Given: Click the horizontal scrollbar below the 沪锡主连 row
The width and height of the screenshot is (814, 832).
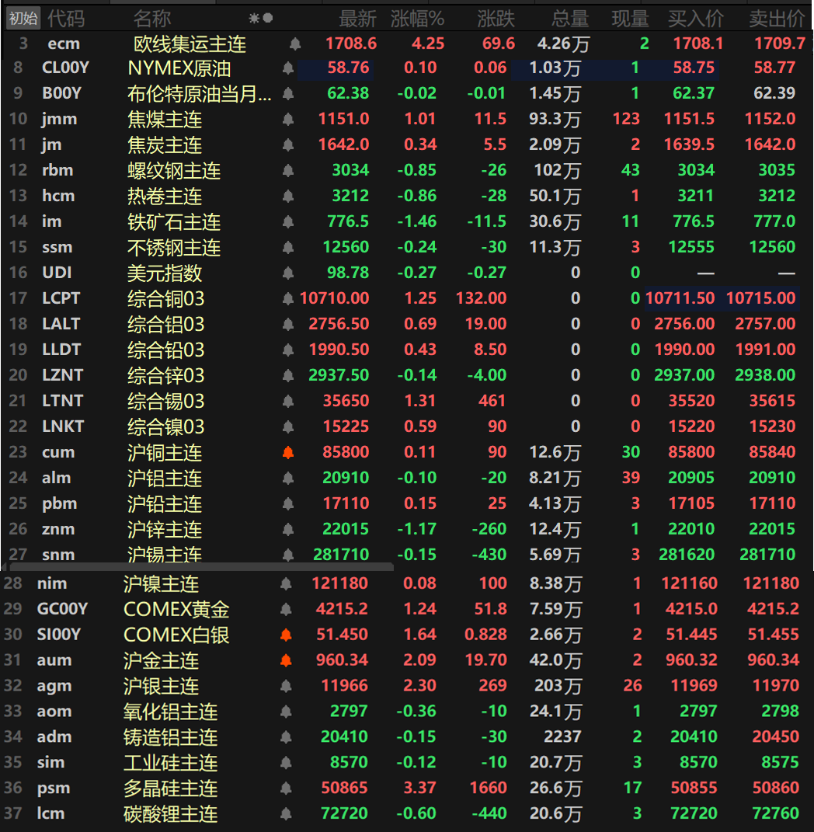Looking at the screenshot, I should click(x=199, y=567).
